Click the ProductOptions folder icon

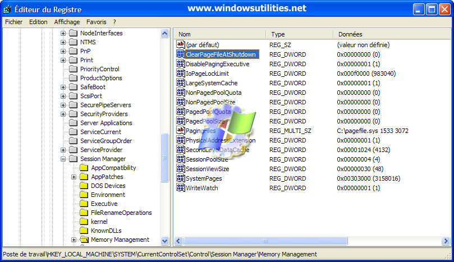(x=74, y=78)
